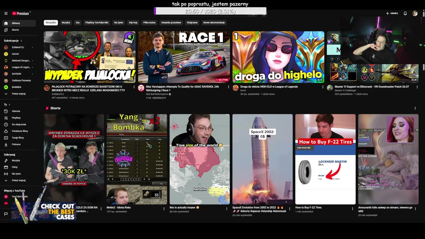Open Polubione filmy liked videos

pyautogui.click(x=19, y=131)
